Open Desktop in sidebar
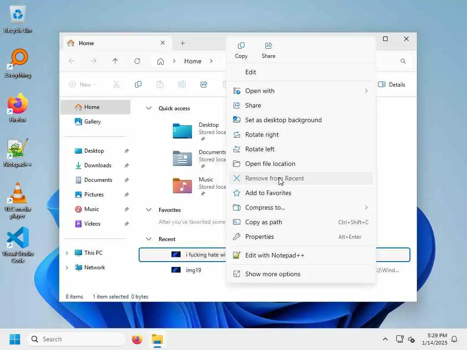This screenshot has height=350, width=467. (x=95, y=151)
